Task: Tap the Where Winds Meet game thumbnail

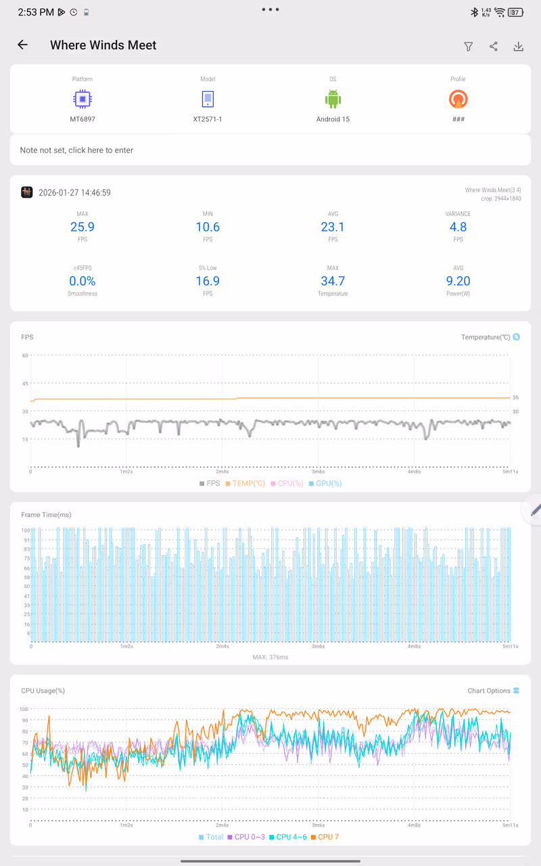Action: pos(27,193)
